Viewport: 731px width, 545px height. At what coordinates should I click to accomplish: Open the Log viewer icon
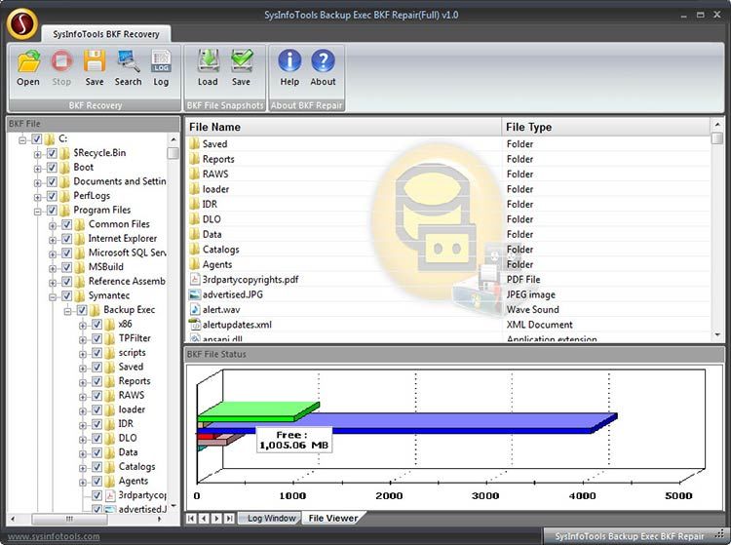click(161, 65)
